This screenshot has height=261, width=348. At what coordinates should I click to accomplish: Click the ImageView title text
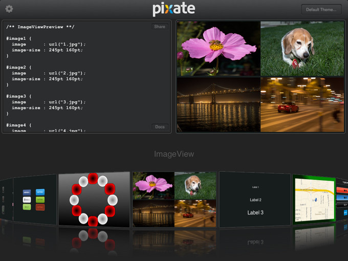click(174, 154)
